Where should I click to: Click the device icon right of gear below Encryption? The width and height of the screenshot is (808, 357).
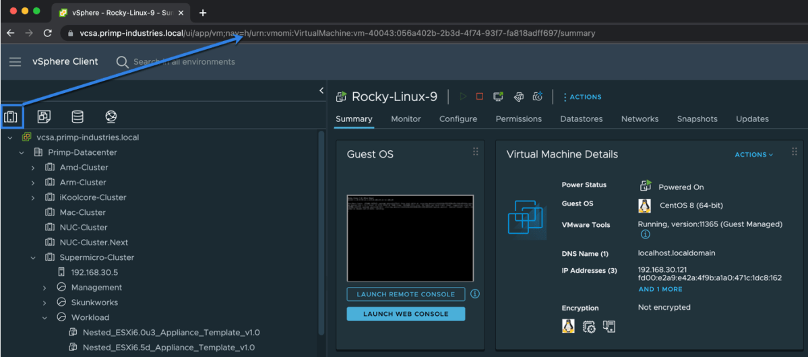pyautogui.click(x=609, y=326)
